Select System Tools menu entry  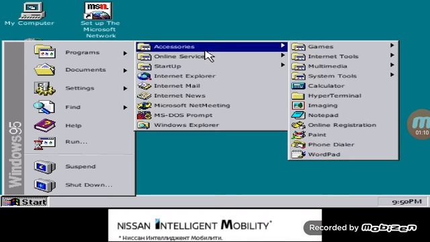point(343,76)
